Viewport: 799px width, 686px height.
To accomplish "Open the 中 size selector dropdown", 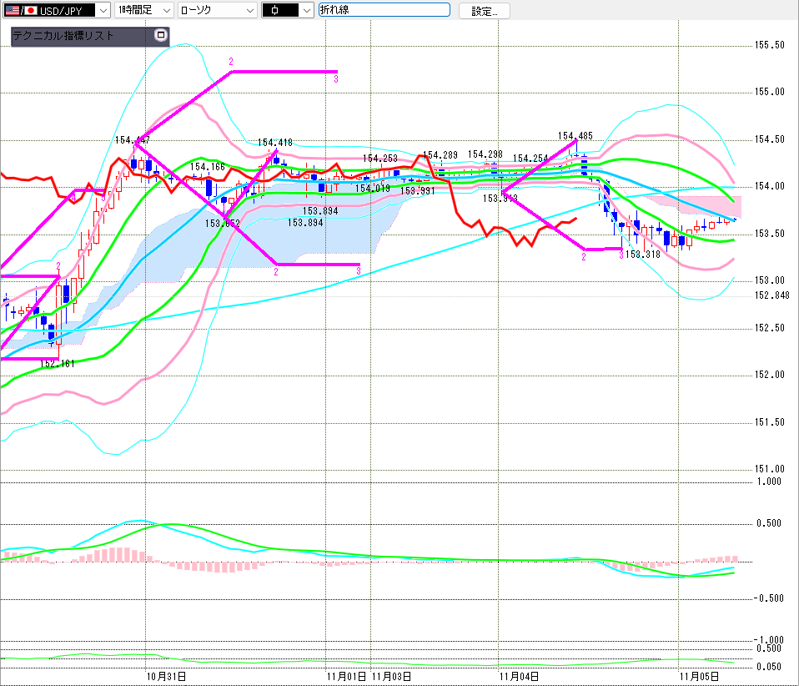I will pos(305,11).
